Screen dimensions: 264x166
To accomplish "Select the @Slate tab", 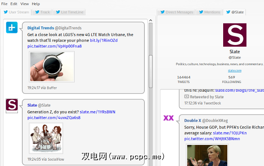I will point(235,12).
